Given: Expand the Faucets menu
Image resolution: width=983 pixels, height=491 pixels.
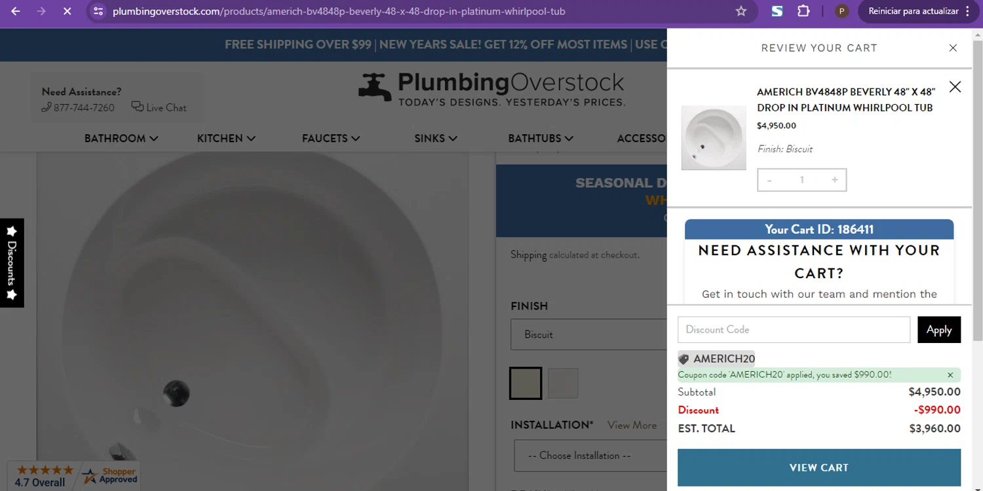Looking at the screenshot, I should click(x=331, y=138).
